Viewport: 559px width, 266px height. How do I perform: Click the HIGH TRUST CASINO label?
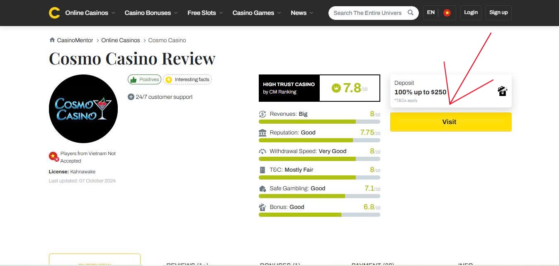tap(289, 84)
